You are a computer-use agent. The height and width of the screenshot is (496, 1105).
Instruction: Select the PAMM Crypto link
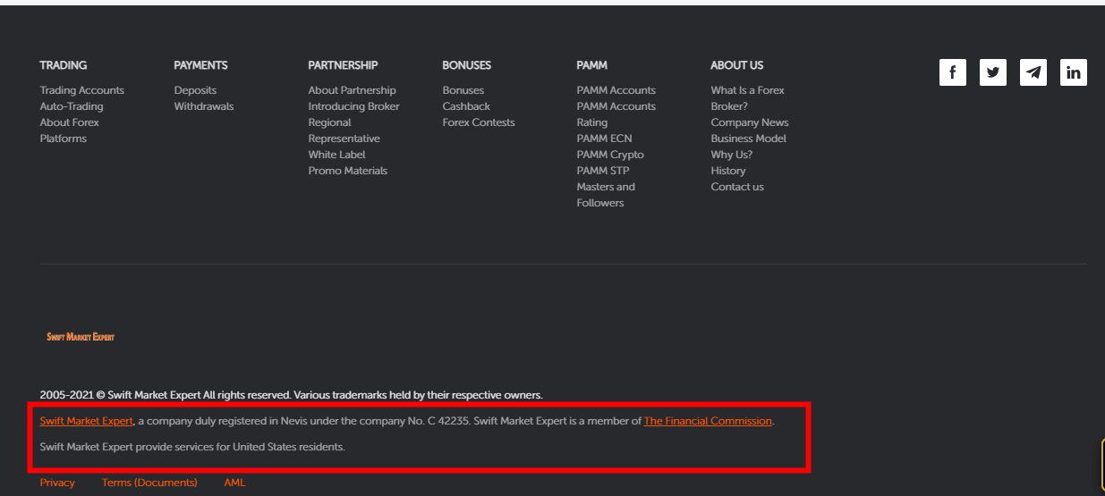point(609,155)
